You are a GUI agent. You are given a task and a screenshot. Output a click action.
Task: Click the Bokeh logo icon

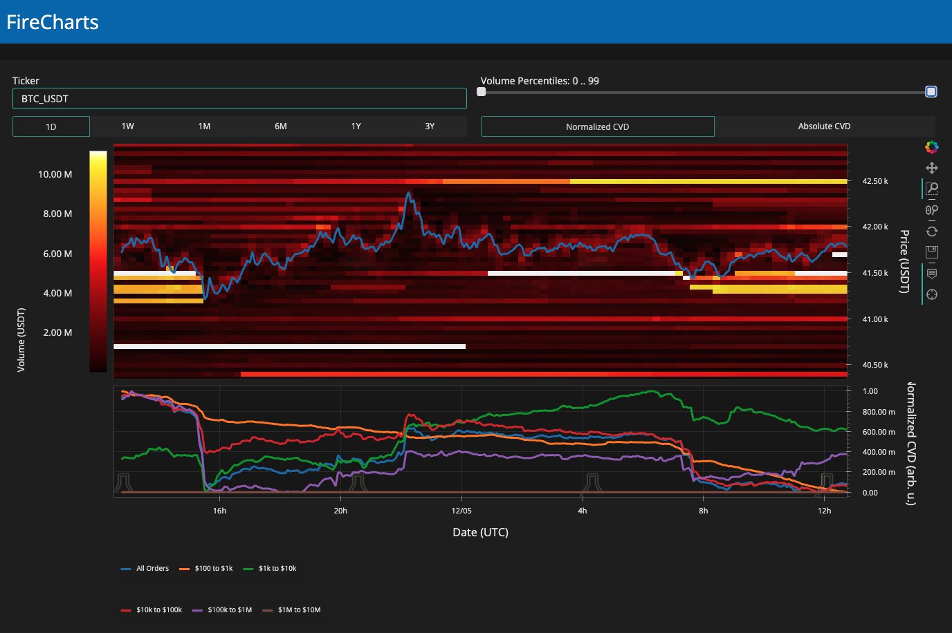932,147
